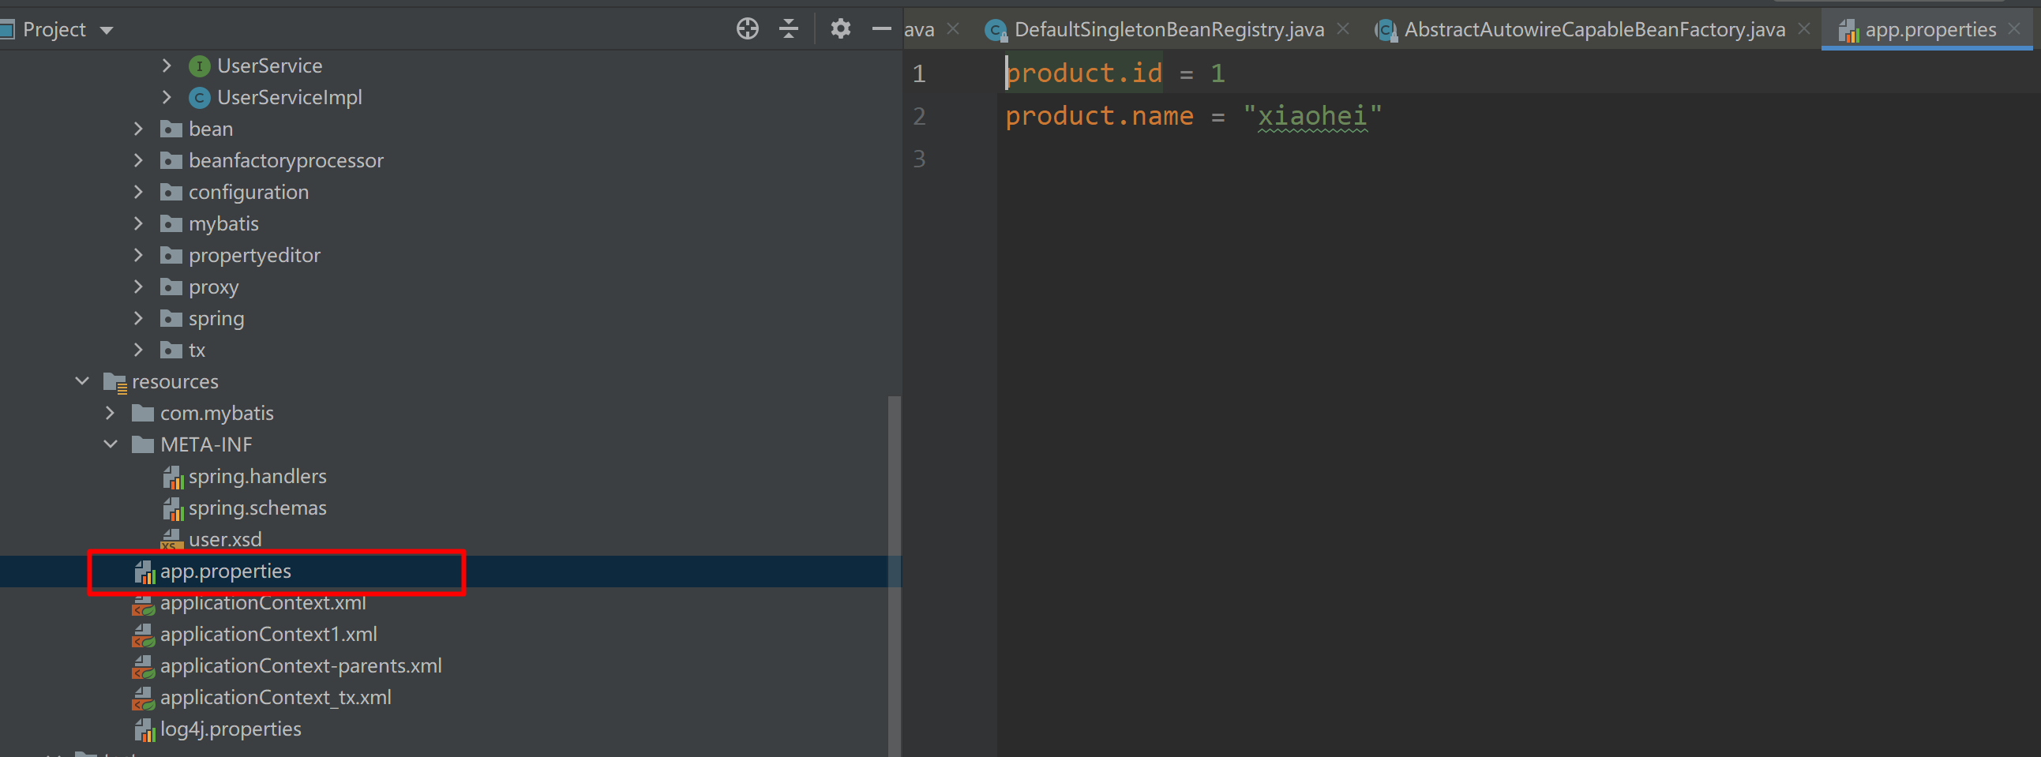Click the META-INF folder icon
This screenshot has width=2041, height=757.
[143, 445]
